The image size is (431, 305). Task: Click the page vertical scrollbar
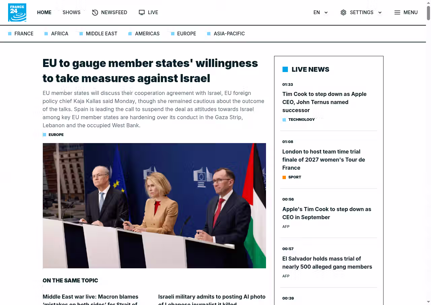coord(428,151)
